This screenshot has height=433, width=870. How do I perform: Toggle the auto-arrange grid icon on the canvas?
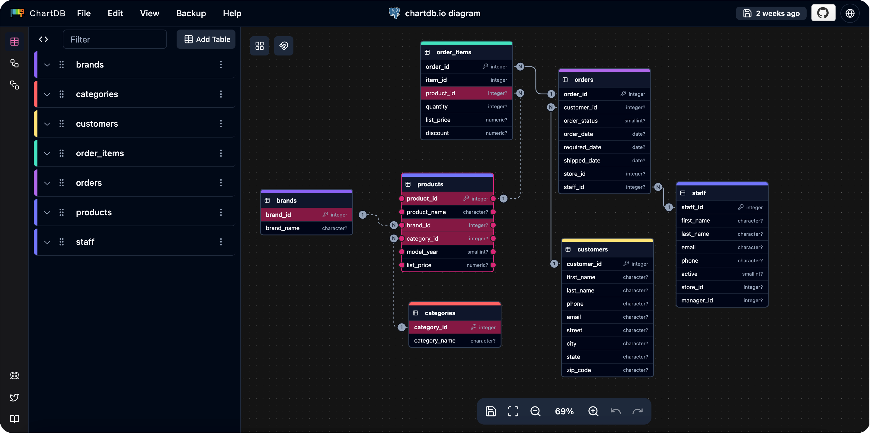259,46
